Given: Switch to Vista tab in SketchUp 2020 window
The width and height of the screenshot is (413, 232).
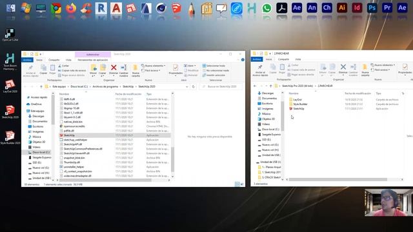Looking at the screenshot, I should [x=68, y=60].
